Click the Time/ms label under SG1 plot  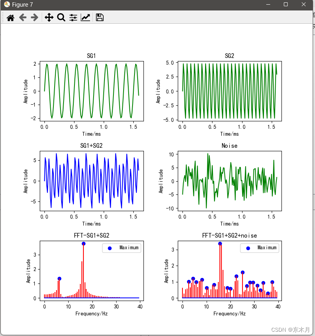92,134
